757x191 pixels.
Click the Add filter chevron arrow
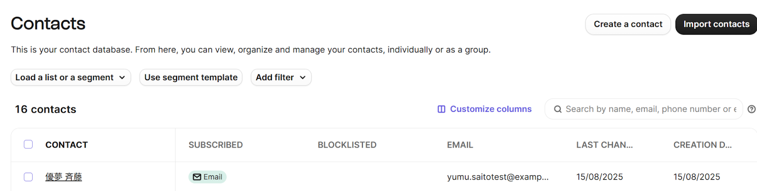[x=303, y=77]
